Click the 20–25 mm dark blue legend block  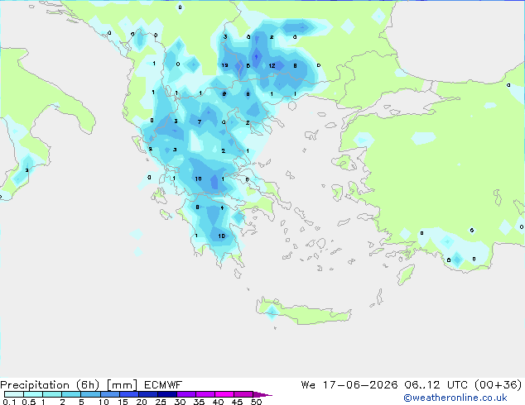coord(148,394)
